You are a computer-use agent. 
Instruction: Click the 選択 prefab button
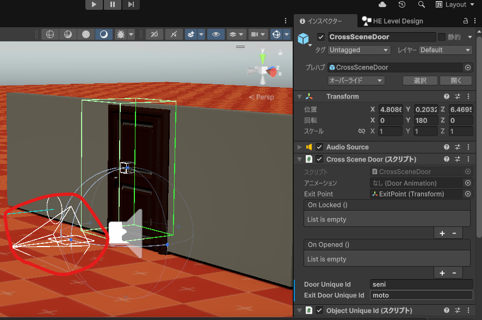420,81
